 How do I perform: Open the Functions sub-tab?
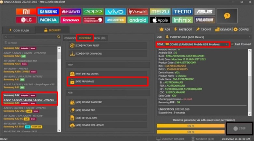click(x=85, y=38)
